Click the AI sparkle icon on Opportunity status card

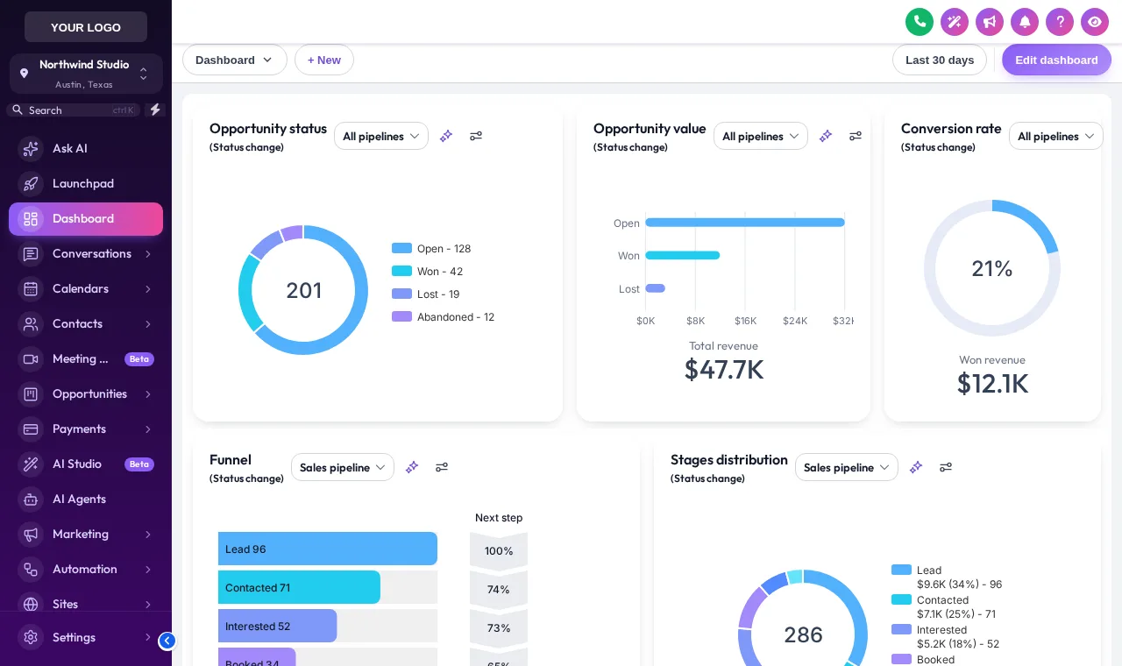(x=446, y=136)
